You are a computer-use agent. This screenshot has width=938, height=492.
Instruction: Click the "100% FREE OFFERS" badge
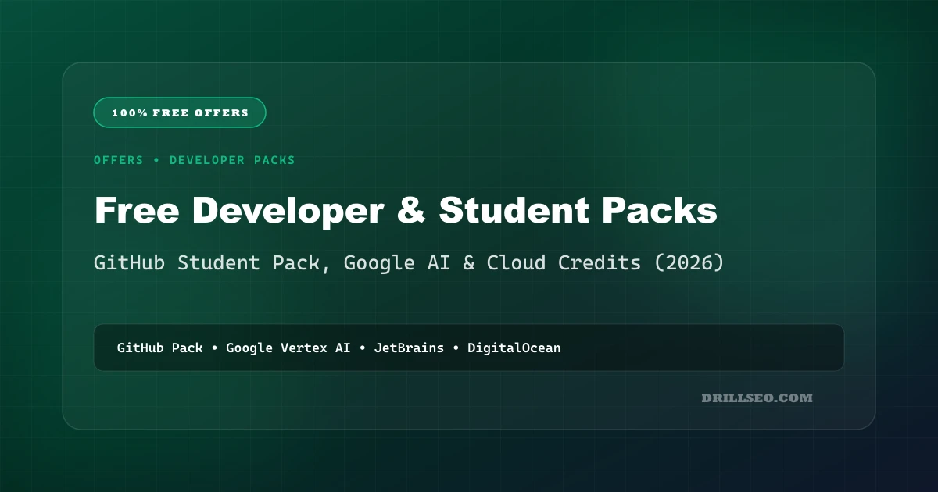(180, 112)
